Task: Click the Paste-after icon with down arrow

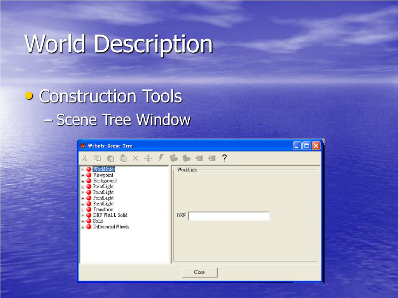Action: [123, 158]
